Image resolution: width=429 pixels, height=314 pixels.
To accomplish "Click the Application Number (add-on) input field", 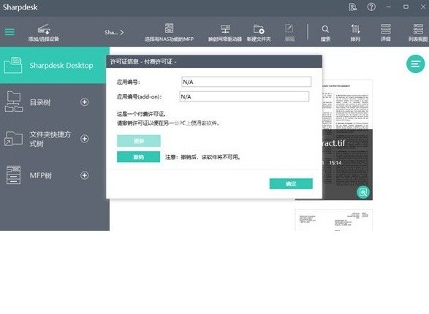I will pyautogui.click(x=244, y=96).
